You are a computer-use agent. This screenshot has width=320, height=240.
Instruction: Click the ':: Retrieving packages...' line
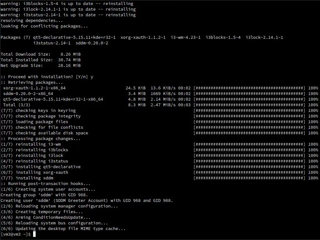[32, 82]
